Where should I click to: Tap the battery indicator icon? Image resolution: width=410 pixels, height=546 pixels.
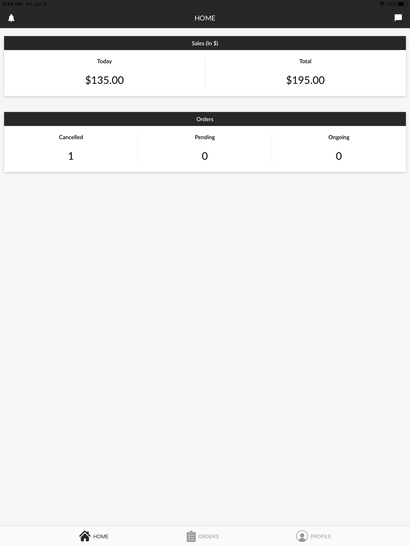401,4
